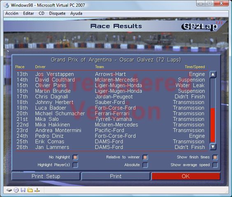
Task: Click the red scrollbar thumb
Action: [x=213, y=125]
